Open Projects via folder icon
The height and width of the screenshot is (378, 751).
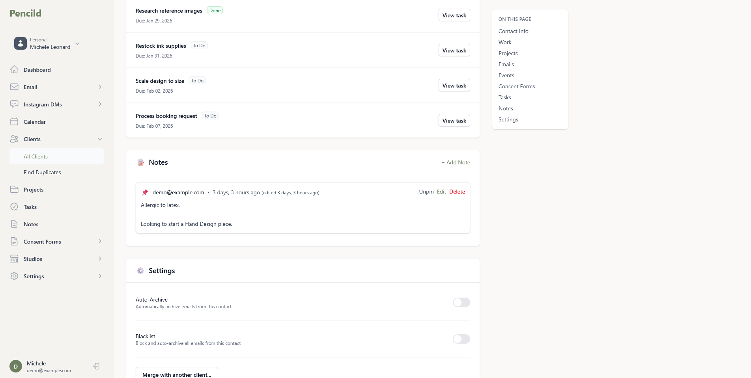click(14, 190)
